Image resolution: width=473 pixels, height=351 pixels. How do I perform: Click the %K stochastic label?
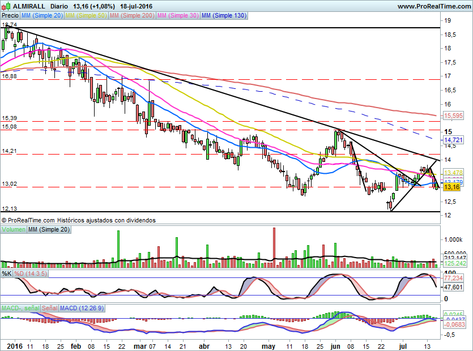(7, 273)
